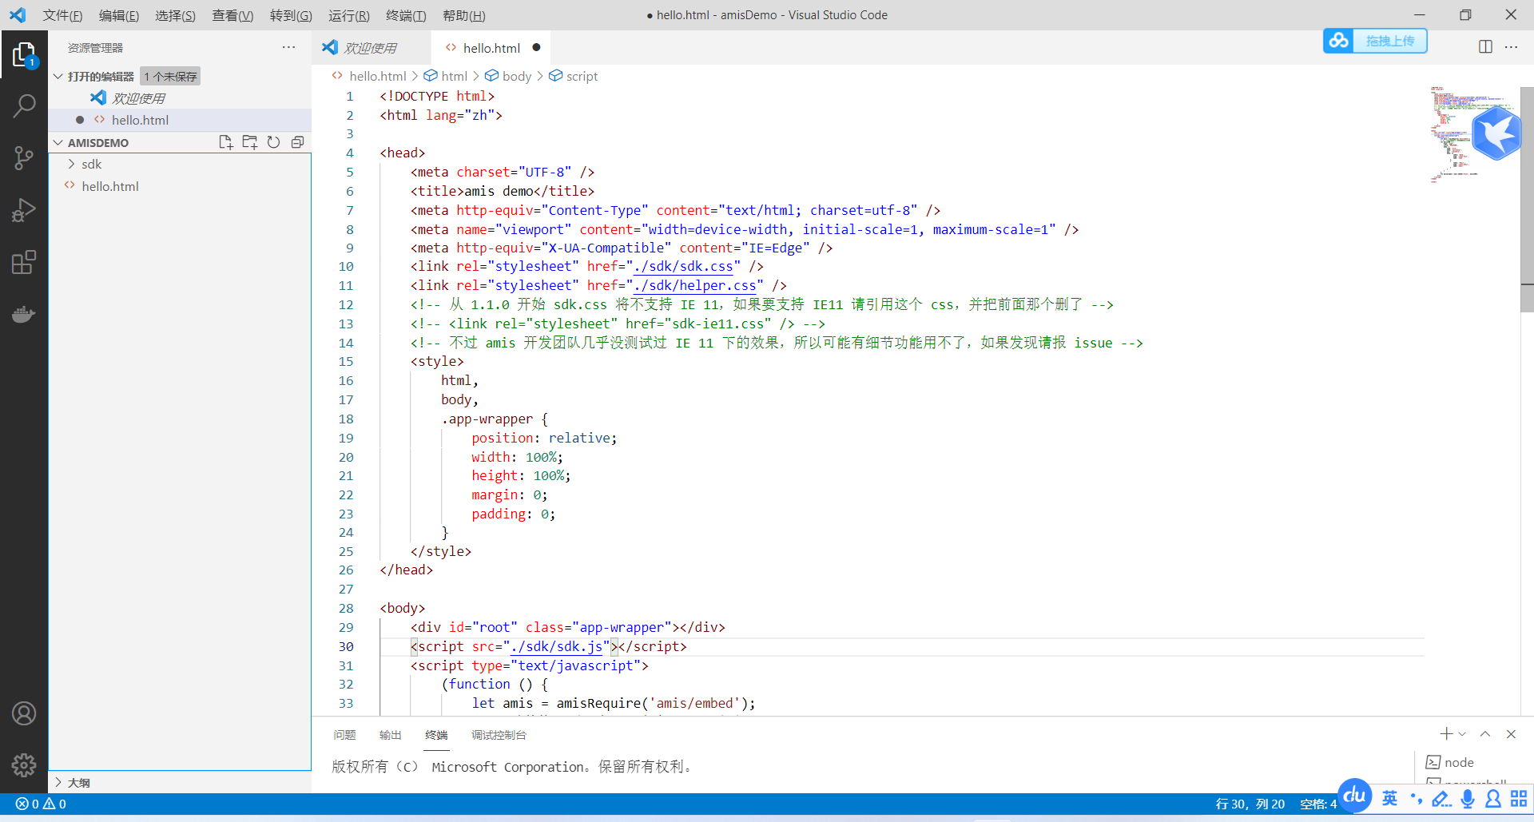Open the Edit (编辑) menu
The width and height of the screenshot is (1534, 822).
pyautogui.click(x=119, y=15)
